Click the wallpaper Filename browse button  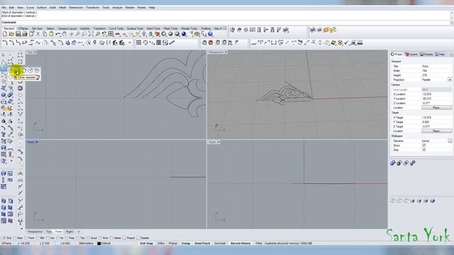pyautogui.click(x=450, y=141)
